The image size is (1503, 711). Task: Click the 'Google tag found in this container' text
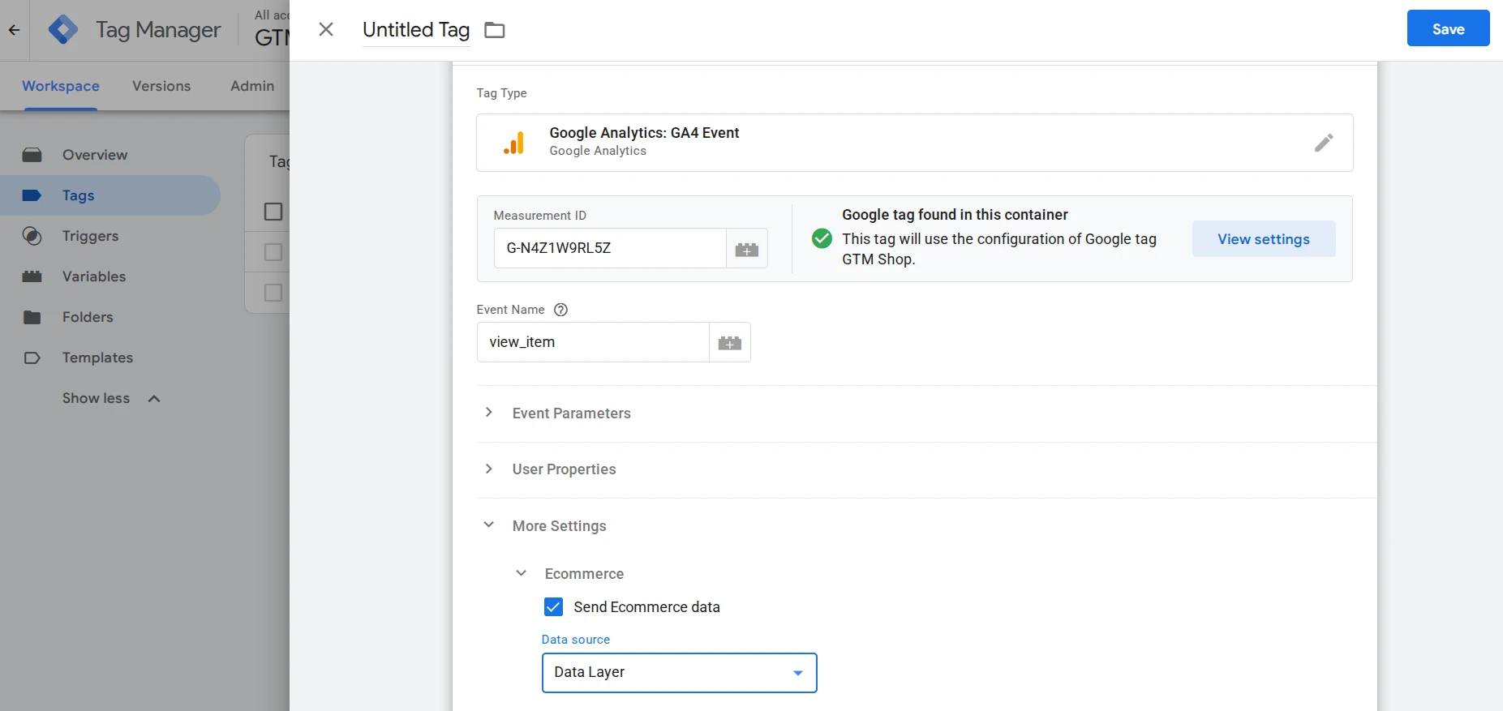pyautogui.click(x=955, y=215)
